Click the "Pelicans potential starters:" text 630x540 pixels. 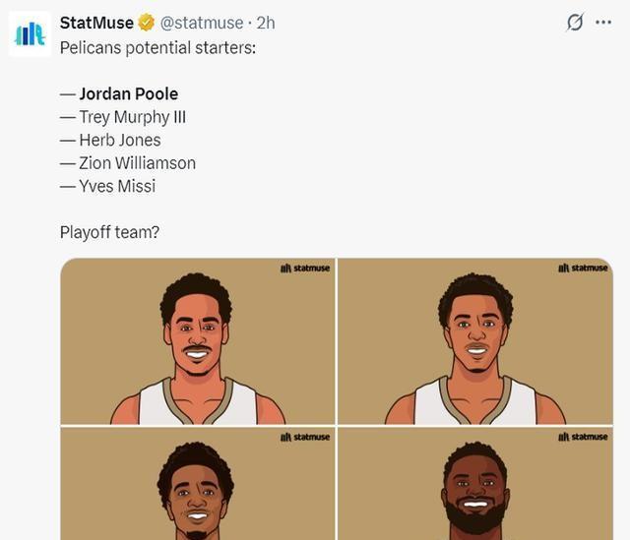tap(157, 48)
